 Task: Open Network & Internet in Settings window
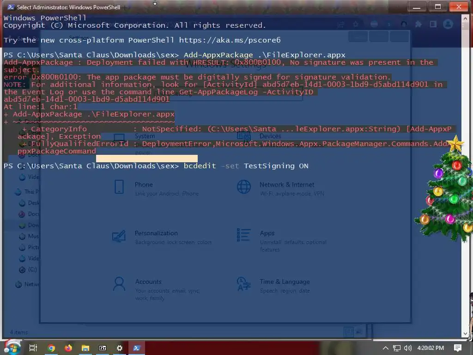pos(280,188)
